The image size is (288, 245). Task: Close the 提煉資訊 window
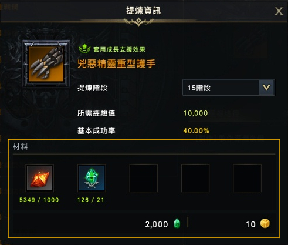(x=279, y=11)
